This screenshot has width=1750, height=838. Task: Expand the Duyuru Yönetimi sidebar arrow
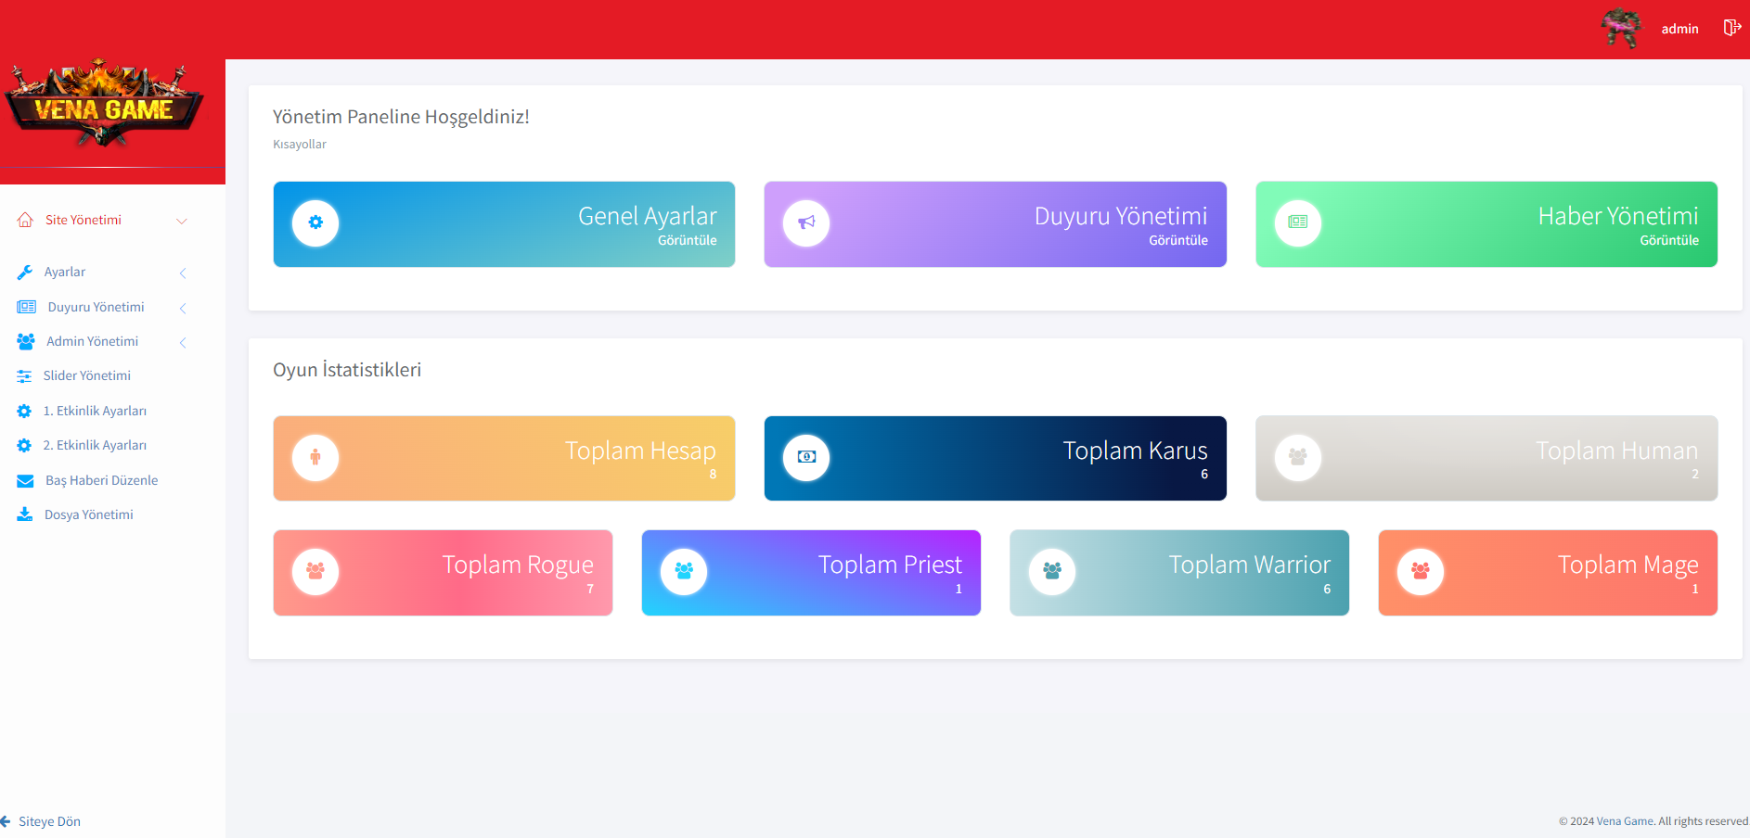(183, 308)
